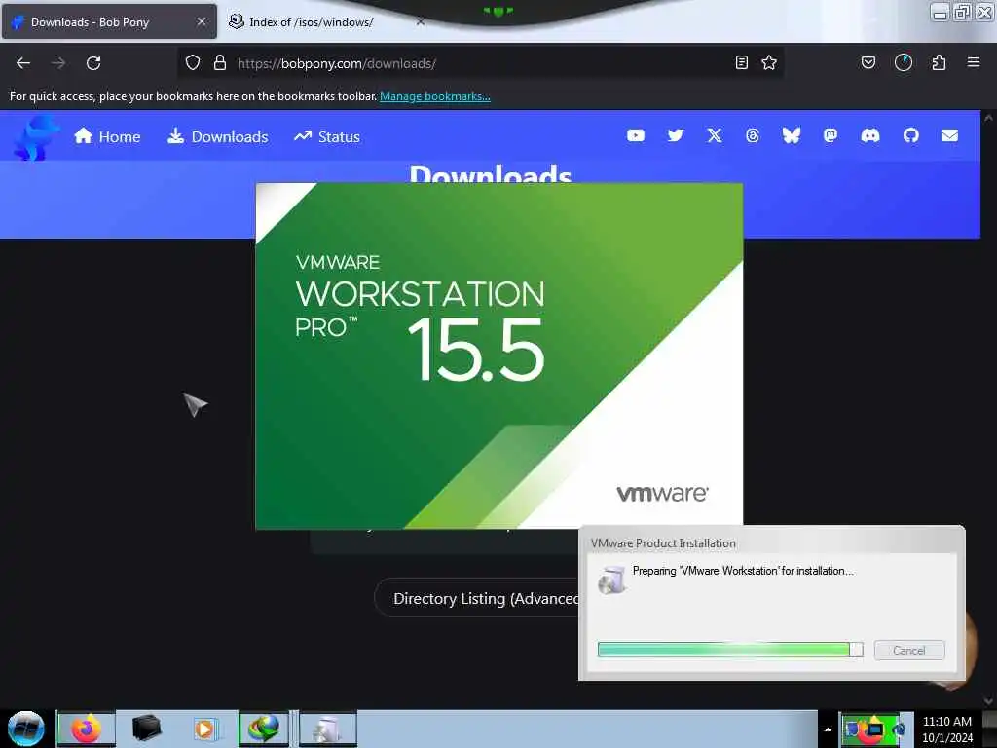Screen dimensions: 997x748
Task: Open the X social icon
Action: pyautogui.click(x=715, y=135)
